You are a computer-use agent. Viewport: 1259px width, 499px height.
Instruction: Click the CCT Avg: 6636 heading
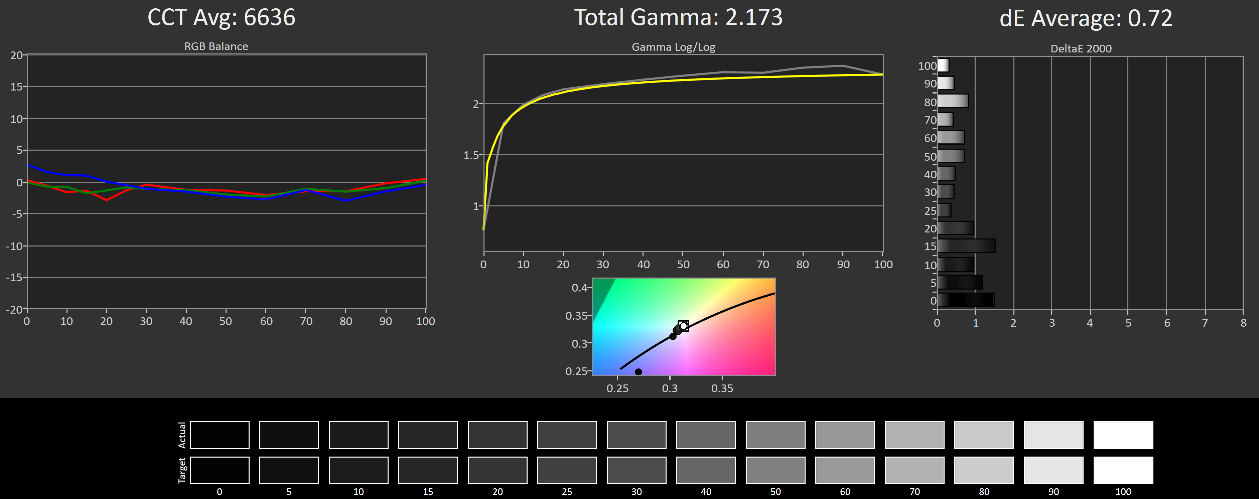pyautogui.click(x=222, y=18)
